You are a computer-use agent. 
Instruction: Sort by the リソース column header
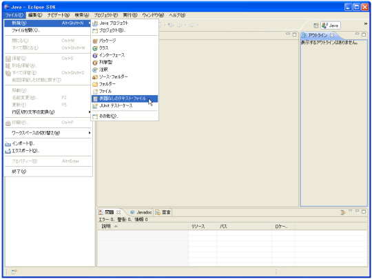[x=203, y=227]
